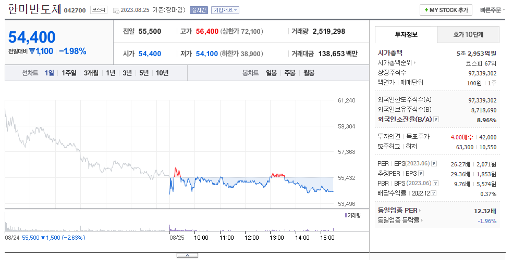Click the stock code 042700
Viewport: 513px width, 260px height.
click(x=75, y=10)
